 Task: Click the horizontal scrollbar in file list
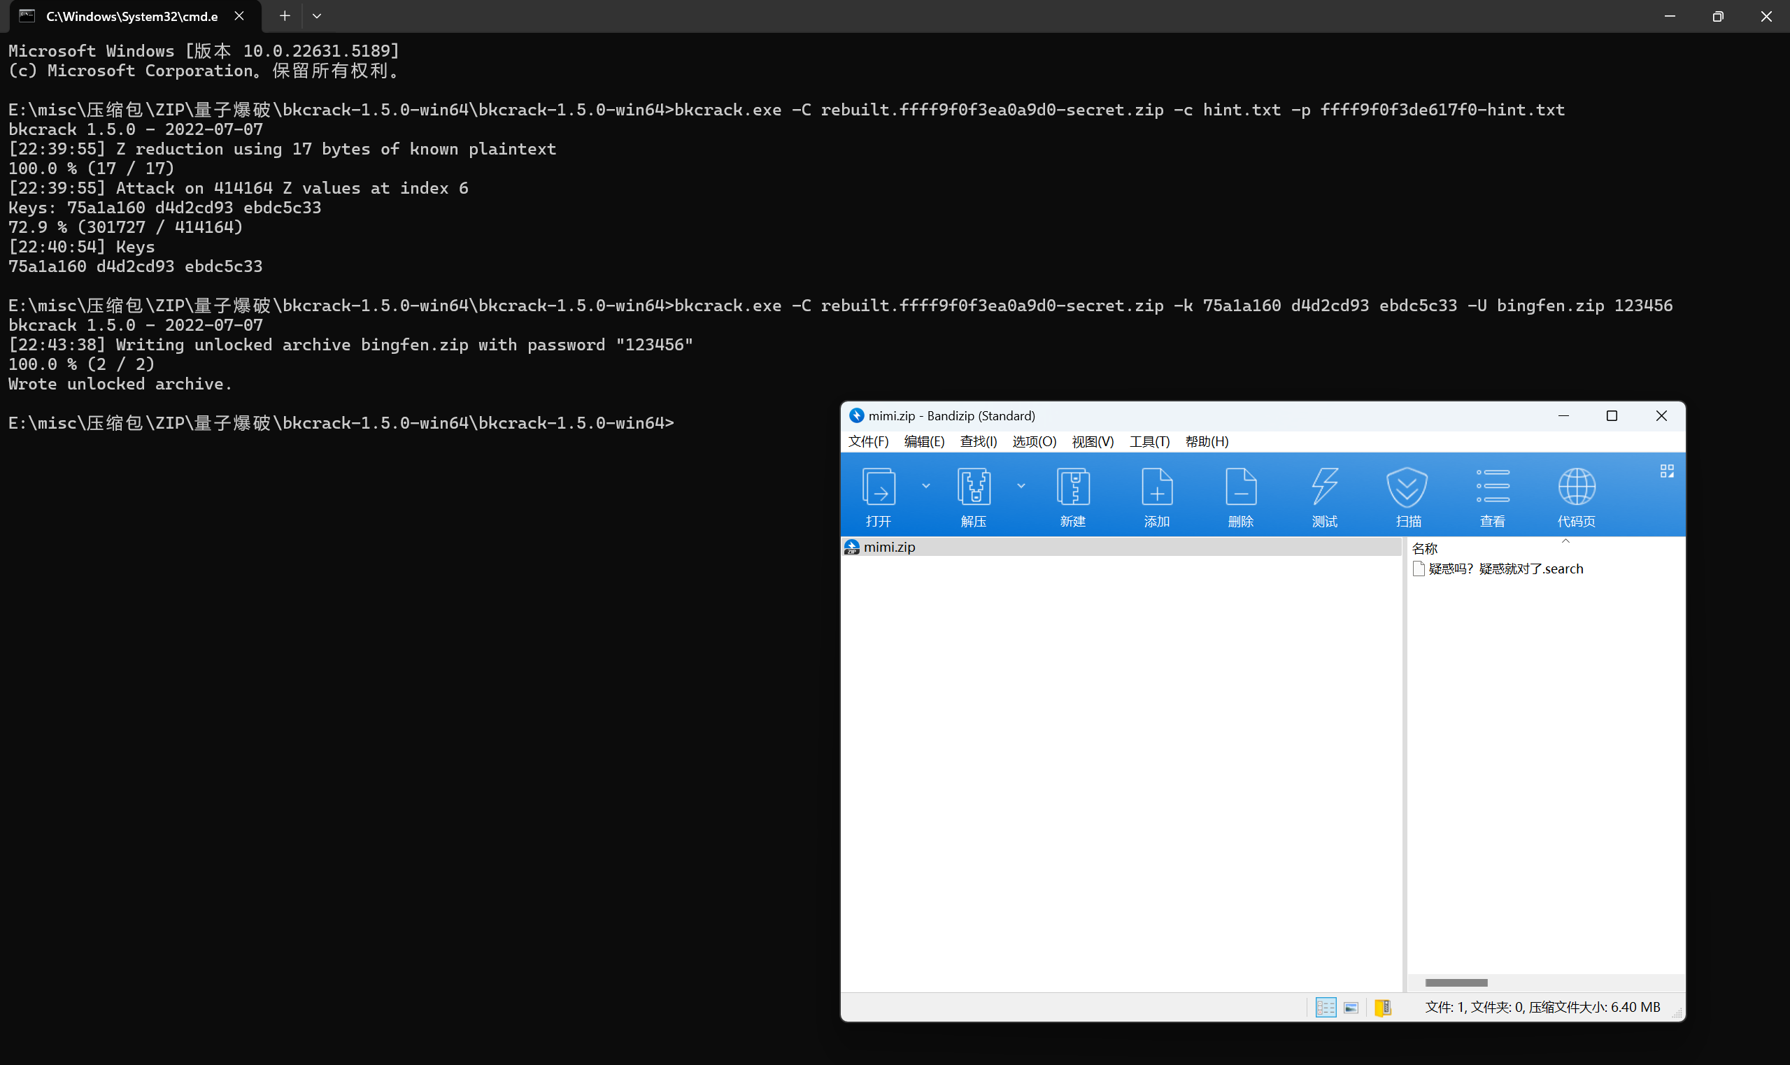1456,982
